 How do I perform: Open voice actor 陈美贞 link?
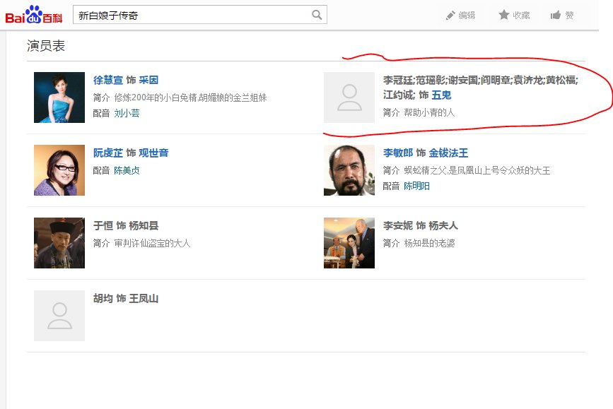point(127,170)
